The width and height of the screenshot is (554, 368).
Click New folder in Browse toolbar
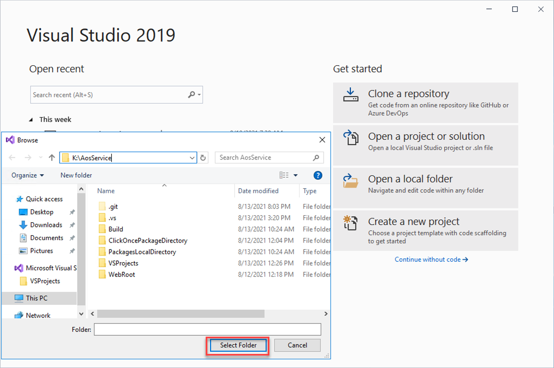[x=76, y=175]
